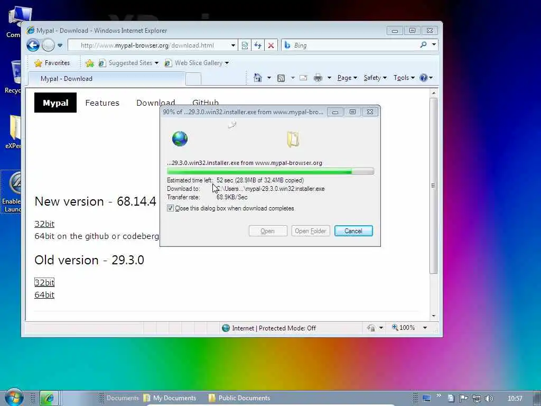The height and width of the screenshot is (406, 541).
Task: Click the address bar URL field
Action: coord(148,45)
